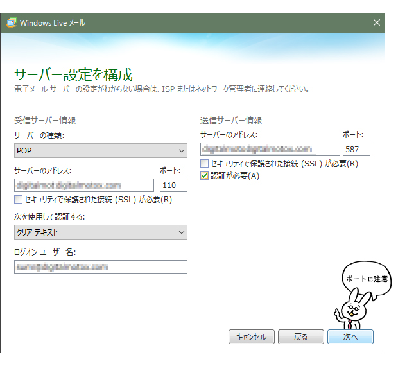Click the サーバー設定を構成 heading text
The width and height of the screenshot is (398, 366).
[x=73, y=74]
